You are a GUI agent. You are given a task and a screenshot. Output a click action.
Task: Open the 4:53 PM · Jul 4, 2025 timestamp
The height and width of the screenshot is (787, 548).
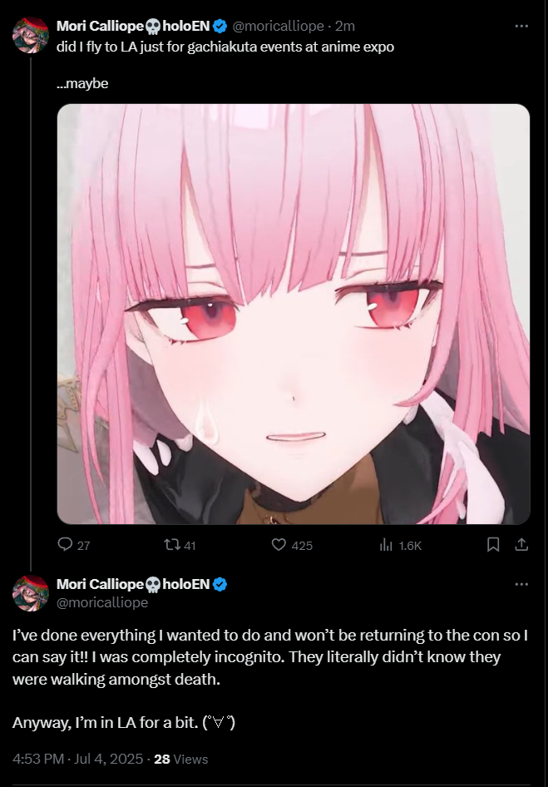click(x=78, y=759)
